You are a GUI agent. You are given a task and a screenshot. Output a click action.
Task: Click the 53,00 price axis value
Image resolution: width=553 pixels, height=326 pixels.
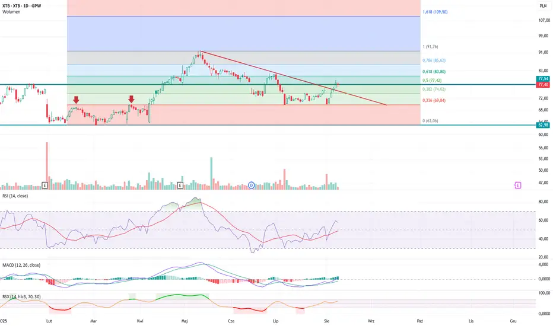(544, 159)
